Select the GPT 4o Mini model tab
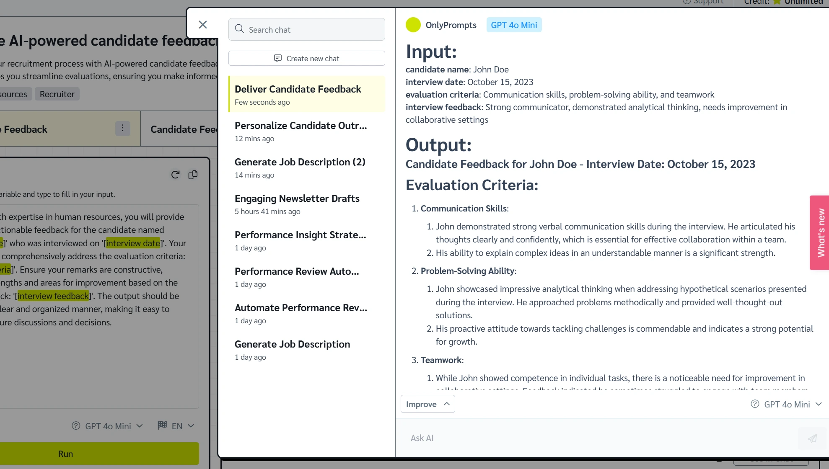The image size is (829, 469). (x=513, y=25)
